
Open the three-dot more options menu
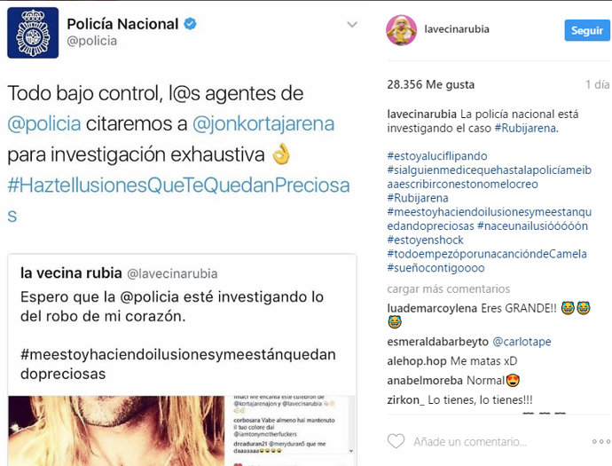point(600,441)
